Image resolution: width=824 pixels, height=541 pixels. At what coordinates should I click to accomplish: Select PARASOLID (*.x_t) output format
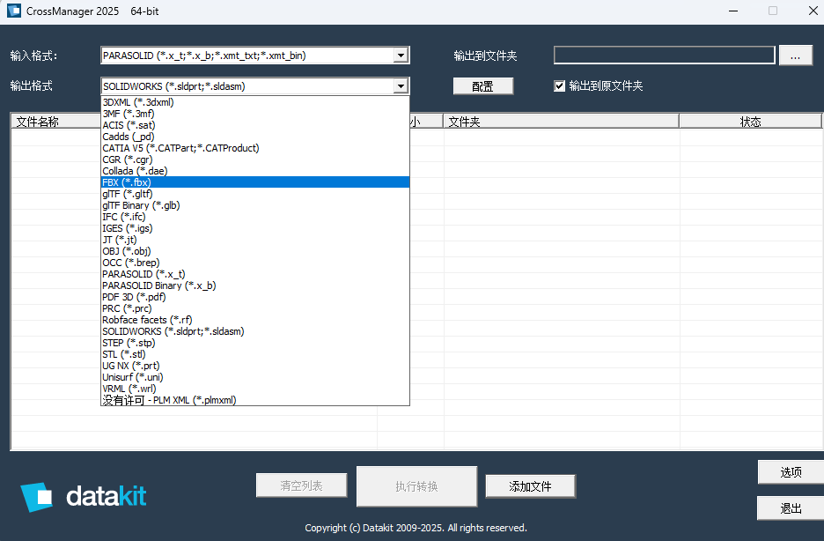pos(255,274)
